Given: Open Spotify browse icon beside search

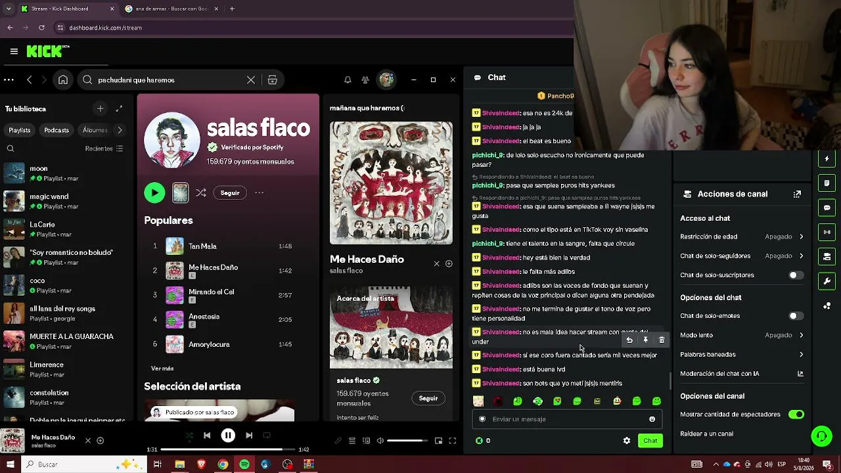Looking at the screenshot, I should point(273,80).
